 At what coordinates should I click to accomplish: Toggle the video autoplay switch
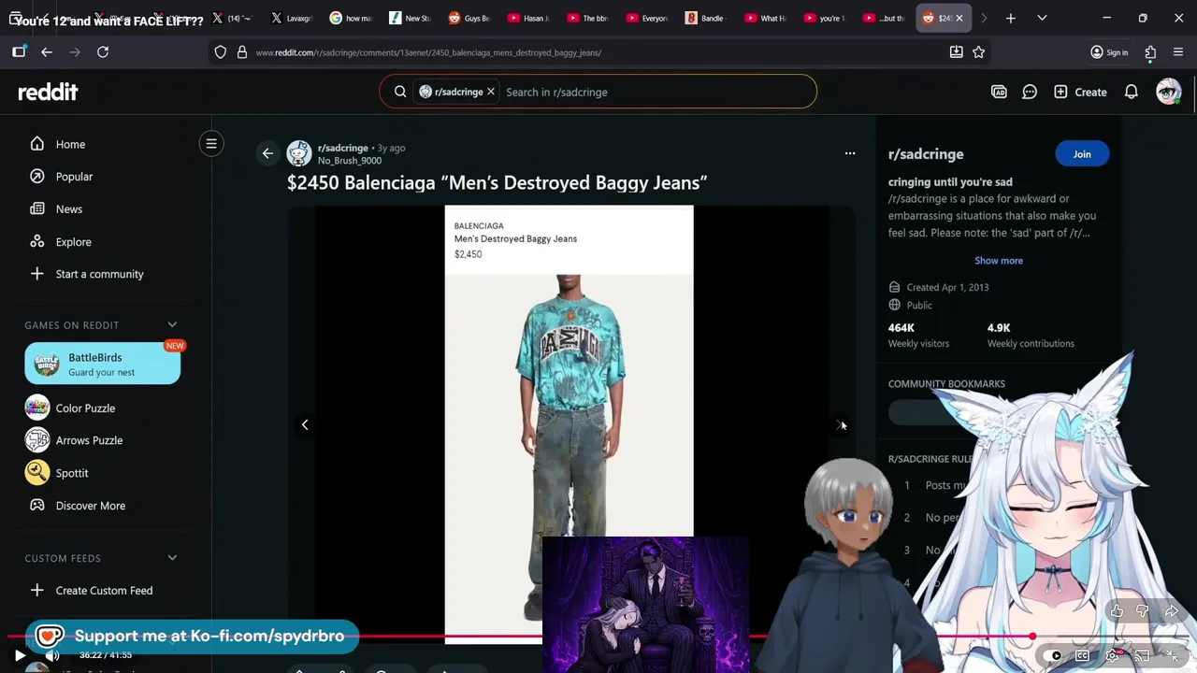click(x=1055, y=655)
